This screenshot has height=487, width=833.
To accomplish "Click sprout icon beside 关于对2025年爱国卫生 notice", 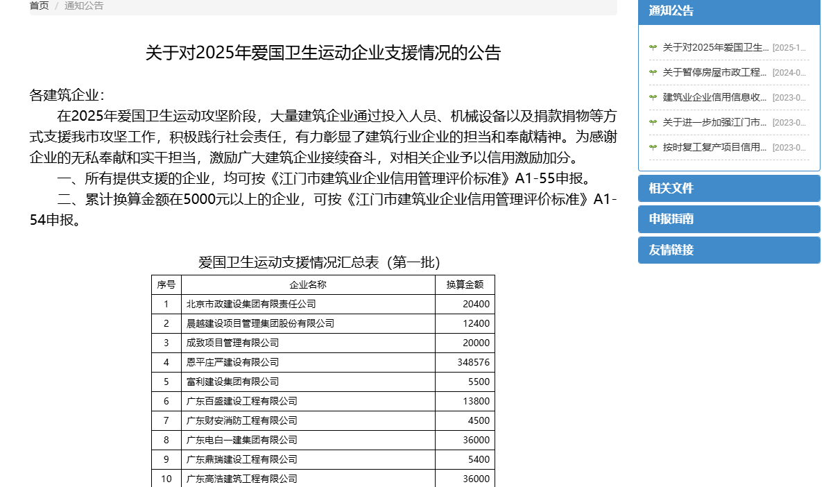I will tap(653, 47).
